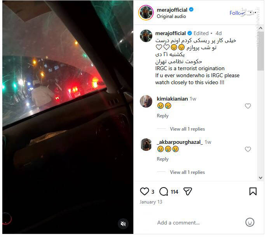267x237 pixels.
Task: Click the scroll down arrow of comments
Action: pos(260,178)
